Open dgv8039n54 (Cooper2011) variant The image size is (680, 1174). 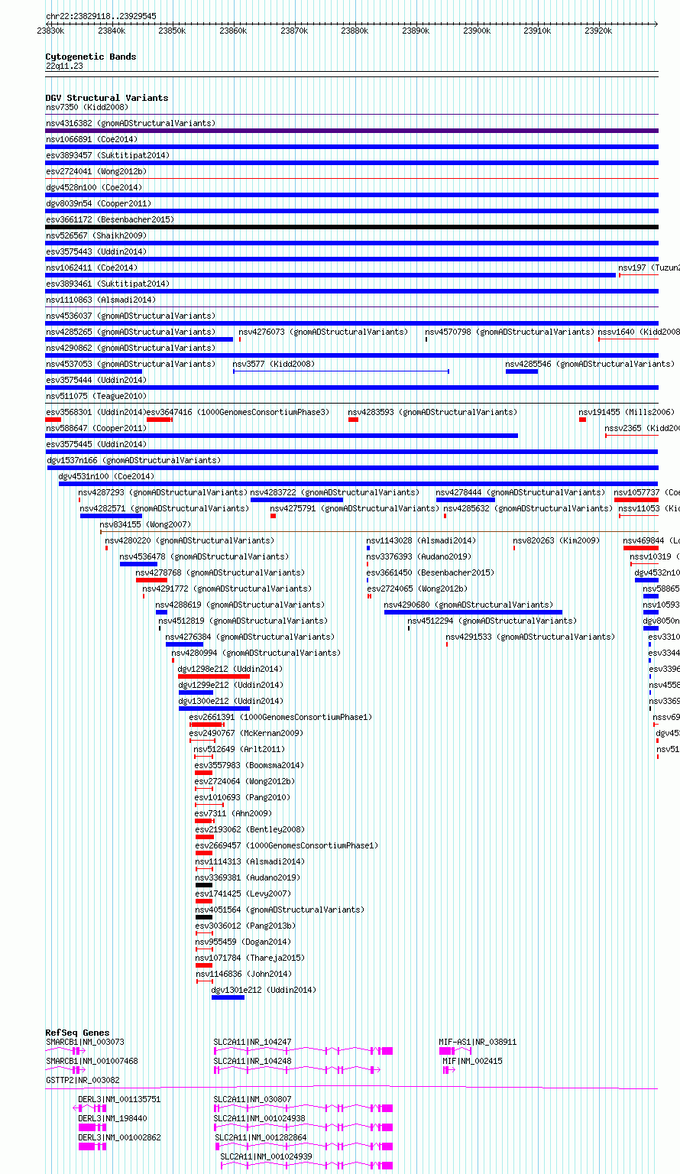pyautogui.click(x=99, y=204)
